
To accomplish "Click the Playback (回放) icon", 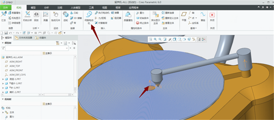I will click(36, 17).
